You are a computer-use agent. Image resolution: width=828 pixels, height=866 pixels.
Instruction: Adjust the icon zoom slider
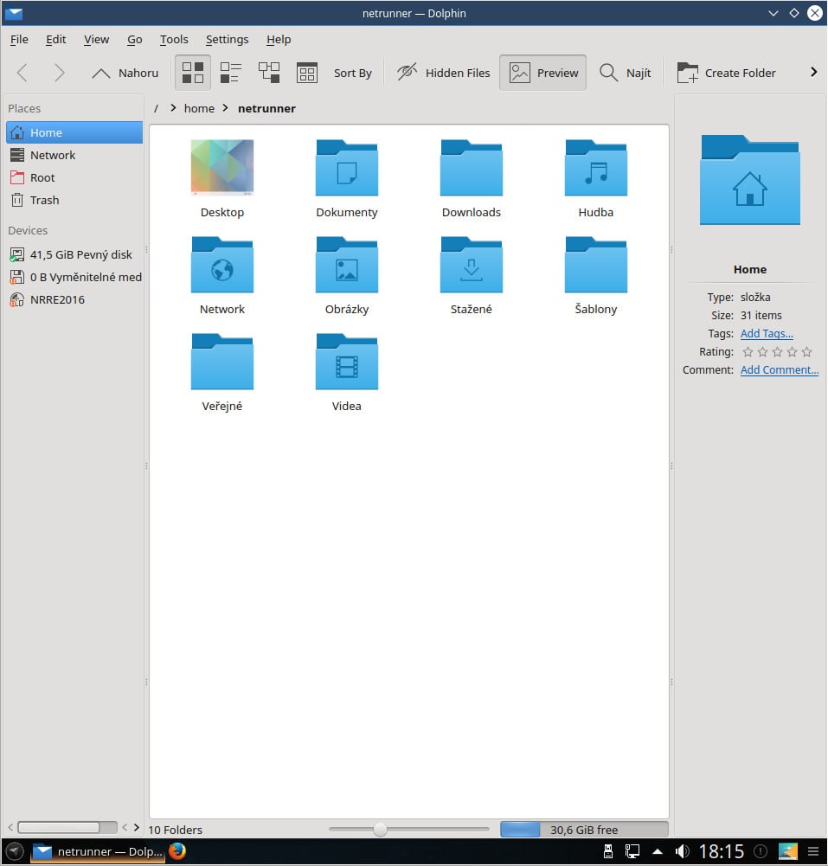pyautogui.click(x=380, y=829)
